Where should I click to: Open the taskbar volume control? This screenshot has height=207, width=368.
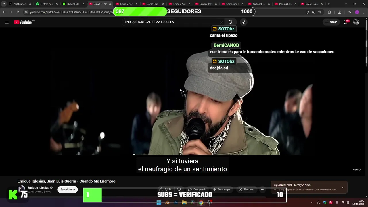pyautogui.click(x=348, y=203)
